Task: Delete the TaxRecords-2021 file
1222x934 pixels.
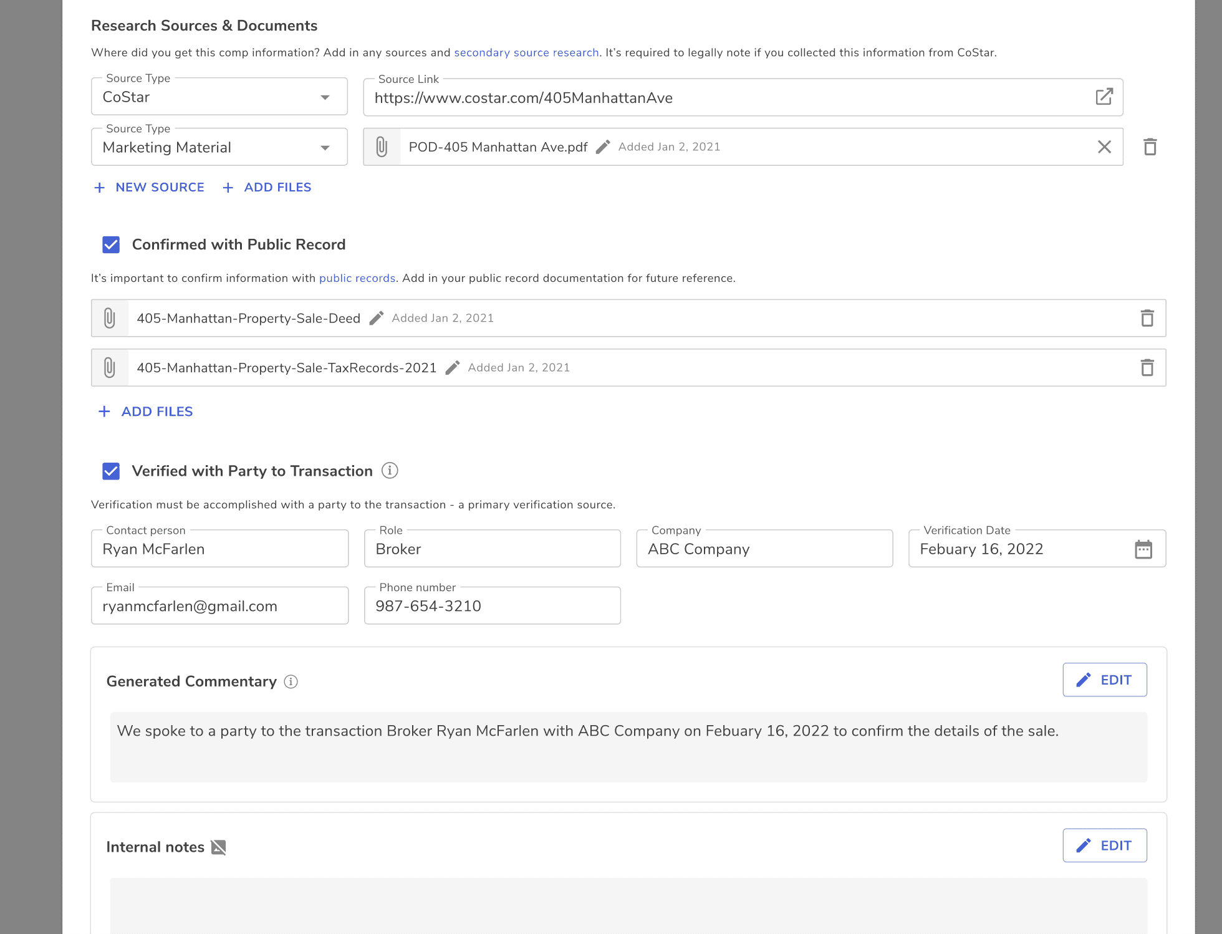Action: pyautogui.click(x=1147, y=367)
